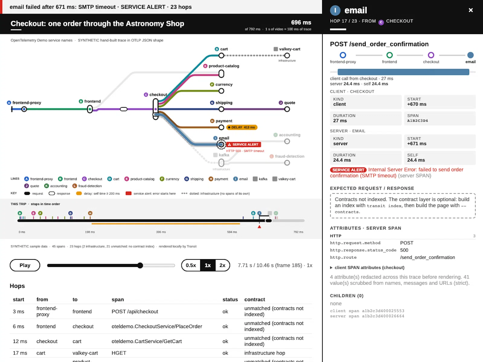Select the checkout station node on the map

pyautogui.click(x=155, y=109)
